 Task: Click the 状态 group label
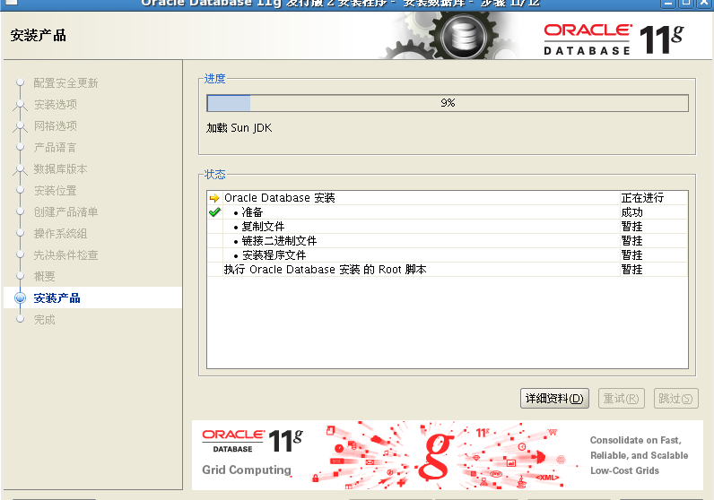[215, 174]
